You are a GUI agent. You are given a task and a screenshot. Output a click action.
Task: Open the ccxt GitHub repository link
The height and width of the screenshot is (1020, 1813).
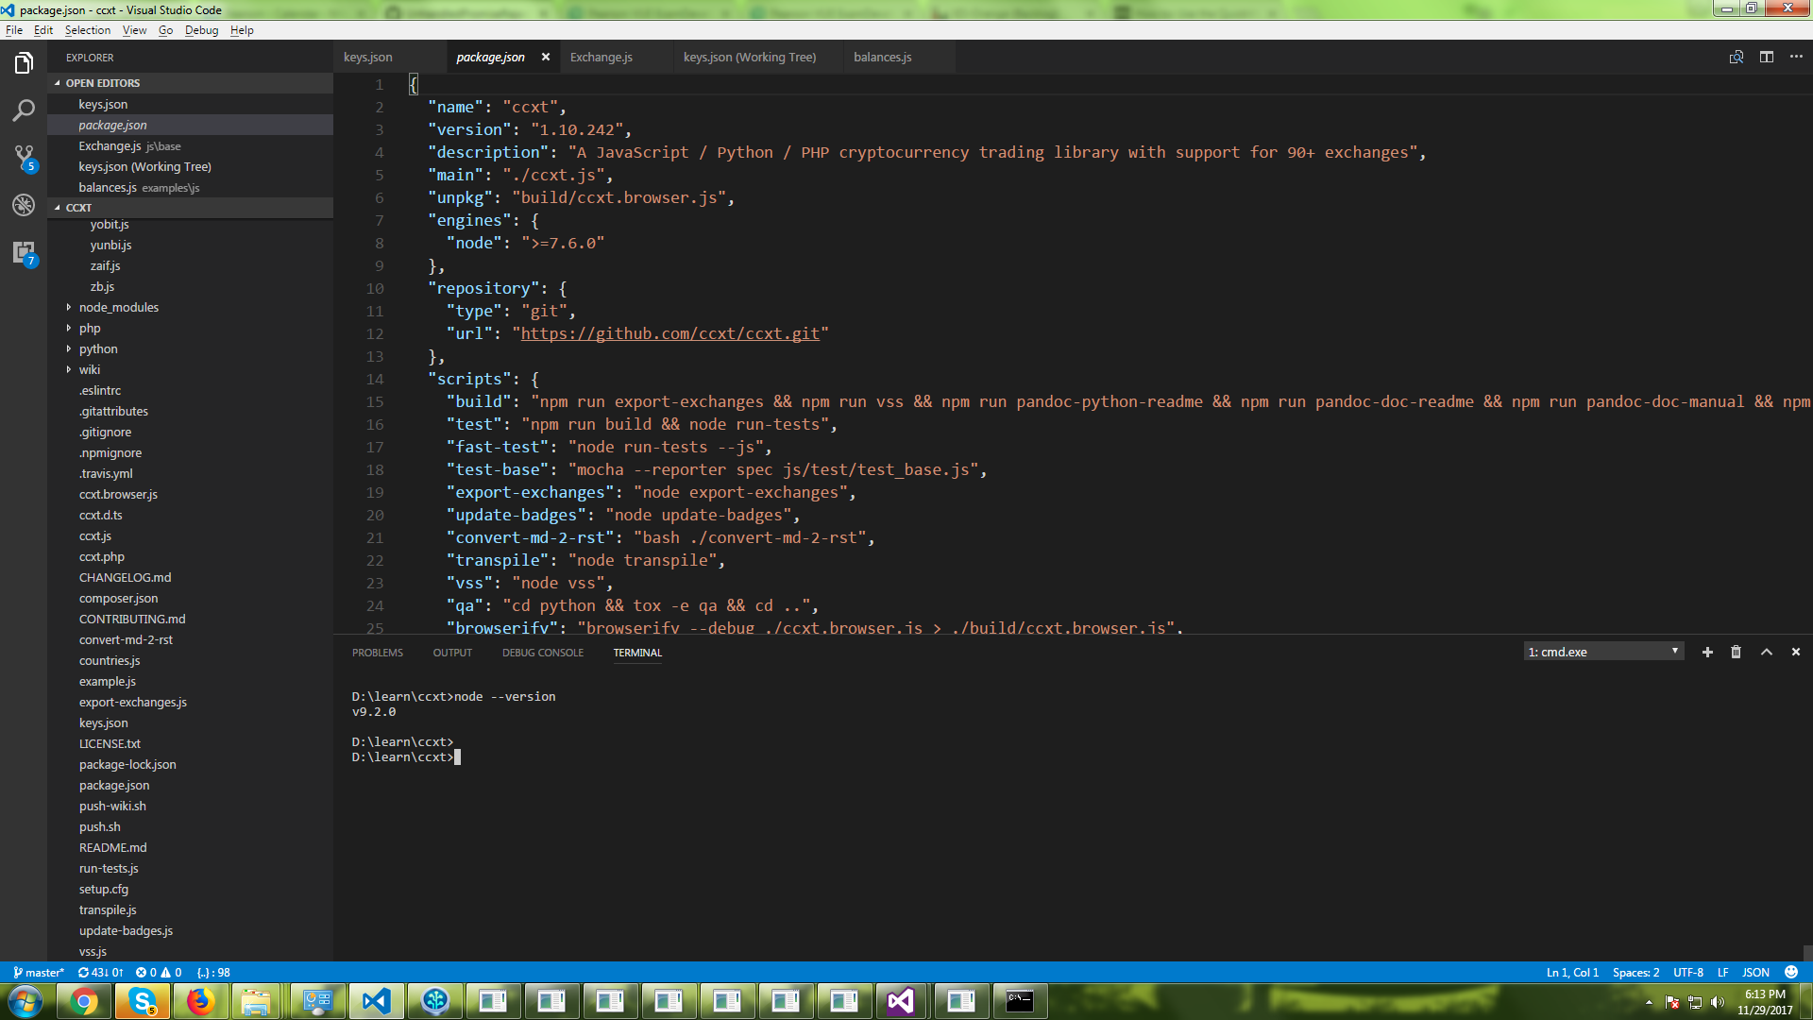[x=671, y=333]
